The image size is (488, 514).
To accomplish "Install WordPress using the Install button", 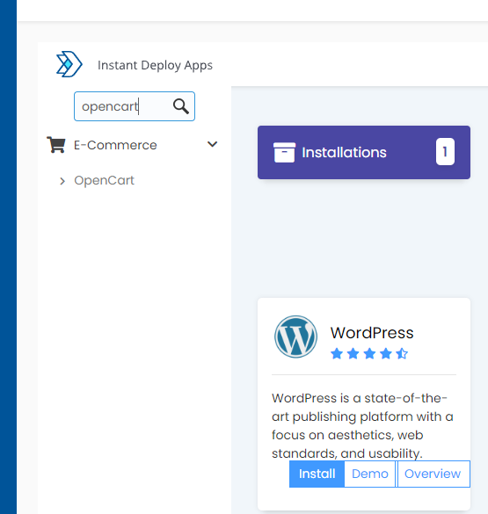I will coord(317,474).
